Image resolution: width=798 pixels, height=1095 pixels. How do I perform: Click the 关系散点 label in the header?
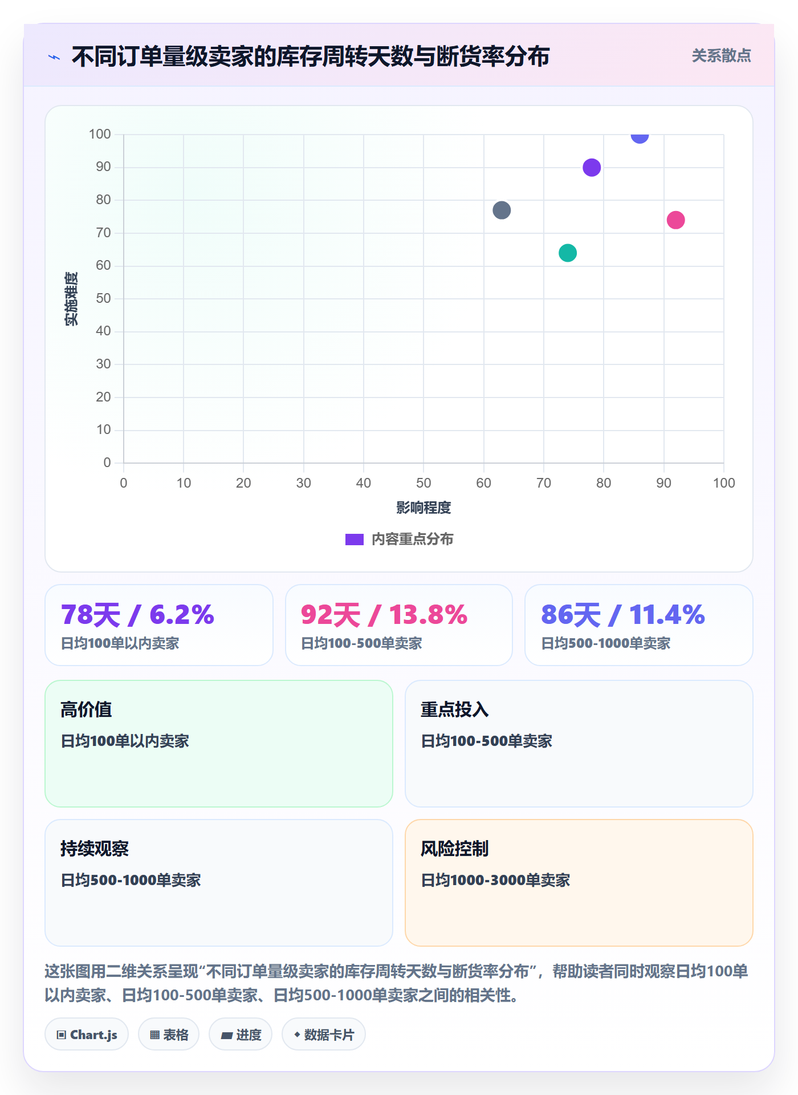tap(721, 56)
